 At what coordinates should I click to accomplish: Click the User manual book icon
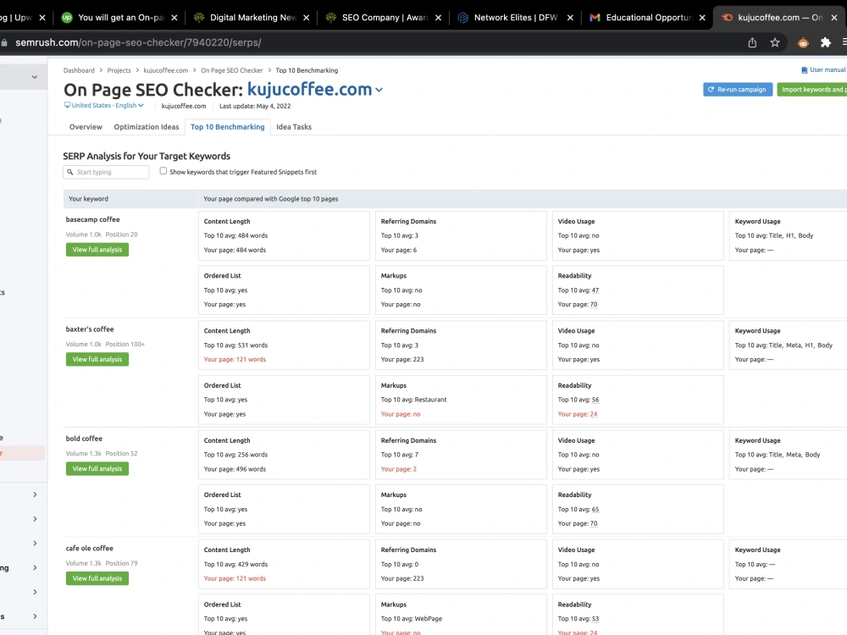pos(805,70)
